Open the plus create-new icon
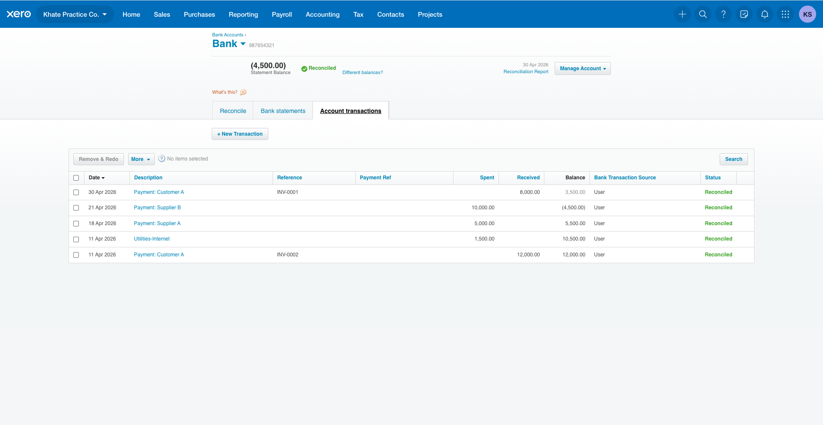This screenshot has width=823, height=425. 682,14
